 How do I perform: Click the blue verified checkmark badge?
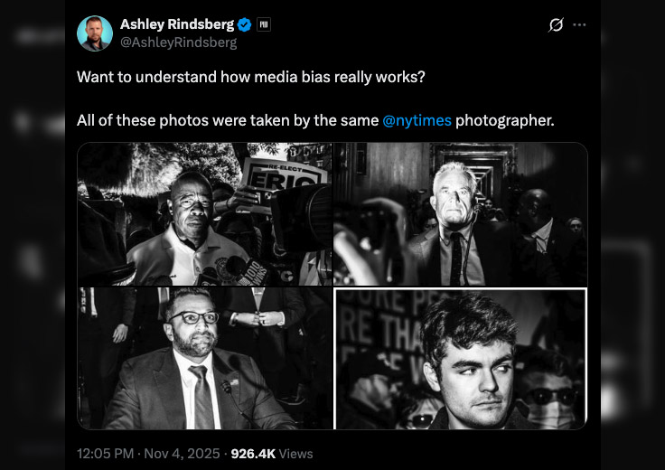click(244, 25)
